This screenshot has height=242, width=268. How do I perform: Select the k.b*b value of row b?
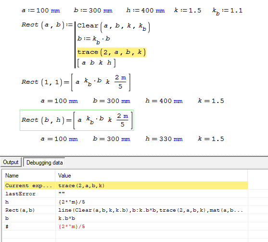pyautogui.click(x=67, y=218)
